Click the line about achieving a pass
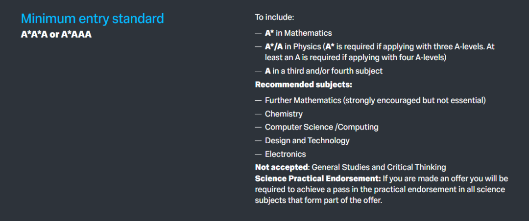 [380, 189]
